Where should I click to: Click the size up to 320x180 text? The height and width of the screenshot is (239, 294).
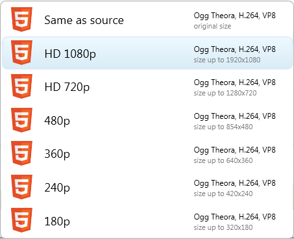[223, 227]
